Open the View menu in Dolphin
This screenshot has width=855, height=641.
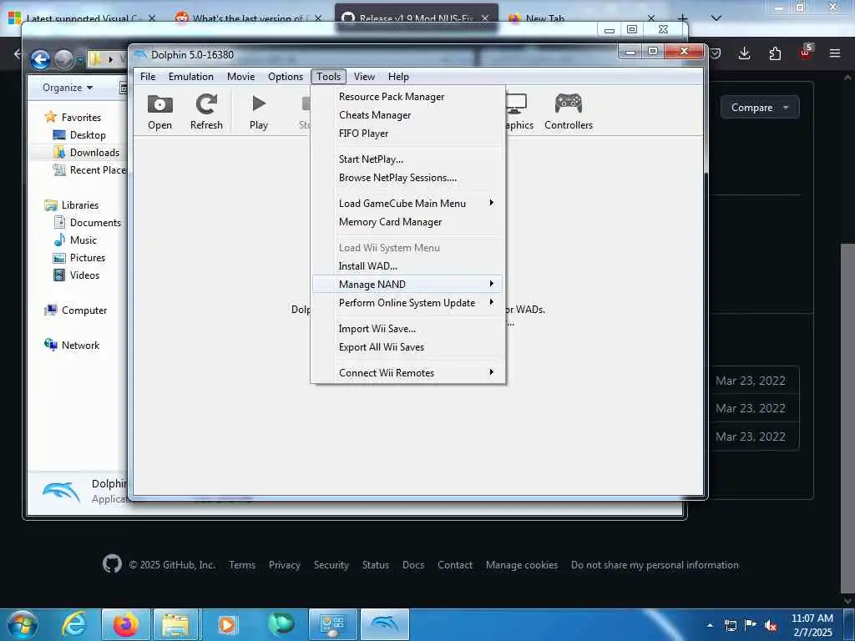pyautogui.click(x=364, y=77)
